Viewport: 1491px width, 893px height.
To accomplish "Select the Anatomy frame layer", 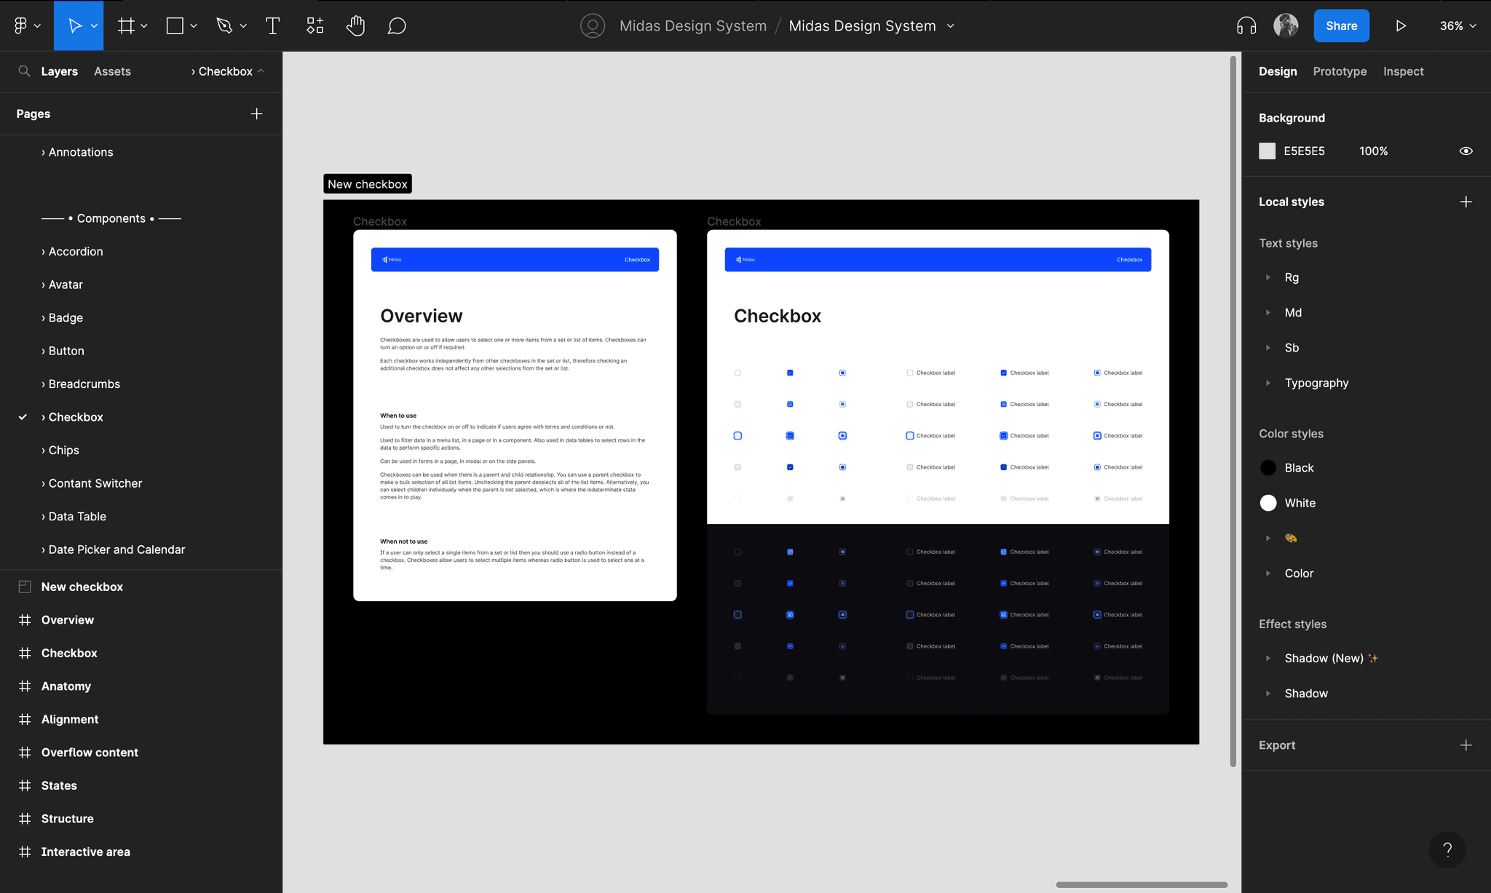I will pyautogui.click(x=66, y=686).
